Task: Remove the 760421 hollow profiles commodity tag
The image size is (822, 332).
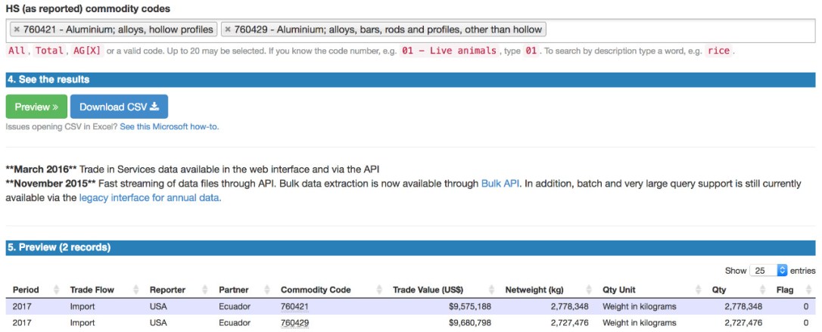Action: [x=17, y=29]
